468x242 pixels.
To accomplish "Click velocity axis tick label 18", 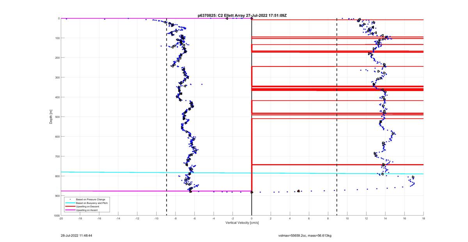I will click(424, 219).
